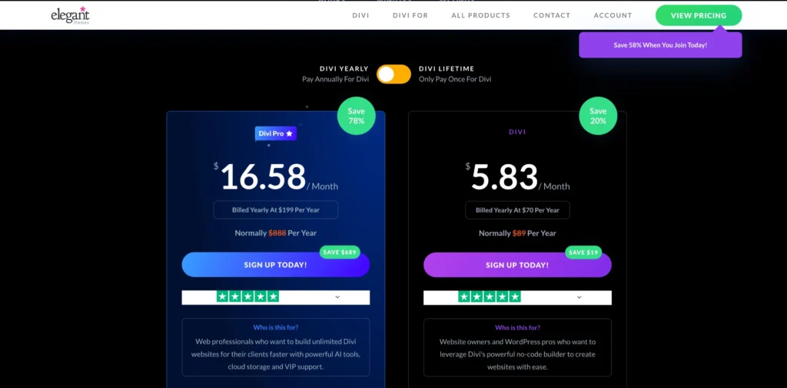
Task: Click Billed Yearly At $199 Per Year box
Action: click(x=276, y=210)
